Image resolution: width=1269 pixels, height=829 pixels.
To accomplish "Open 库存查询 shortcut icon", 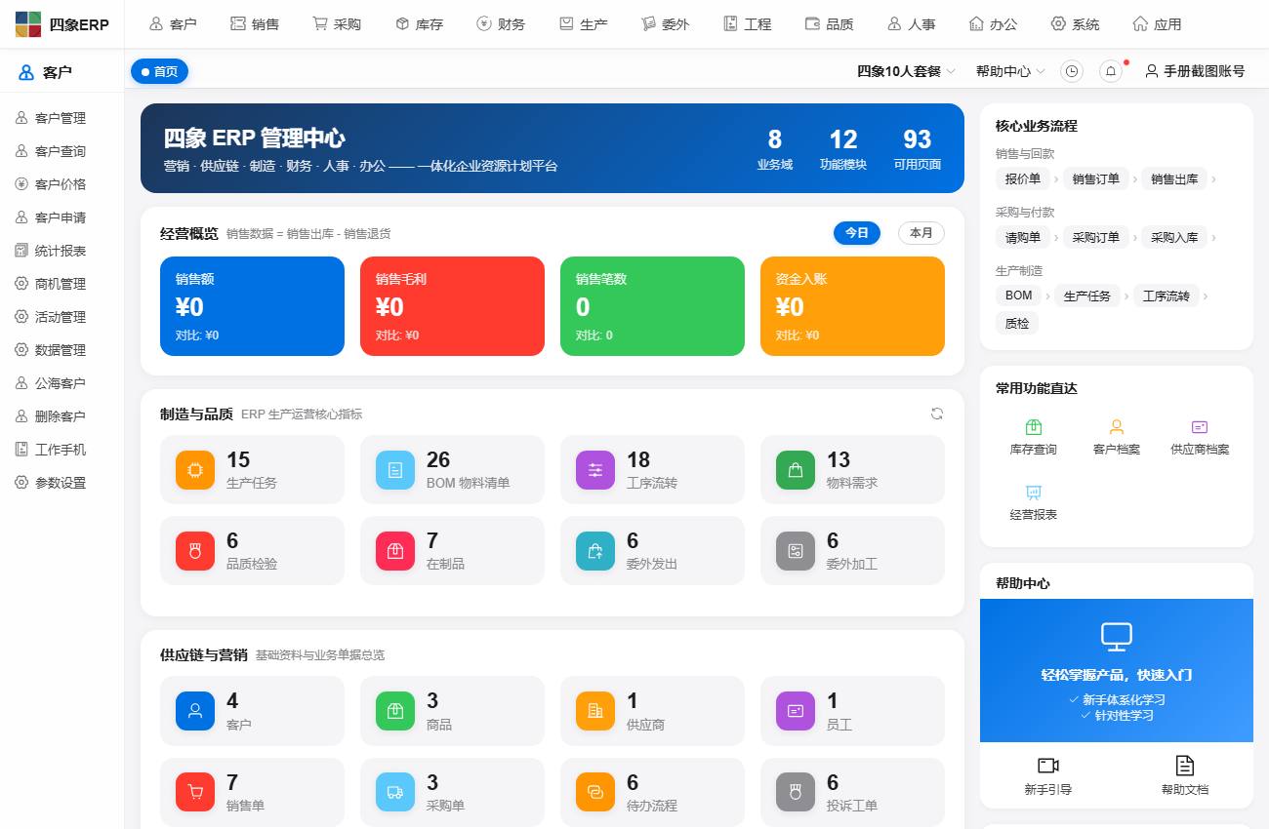I will pyautogui.click(x=1034, y=427).
